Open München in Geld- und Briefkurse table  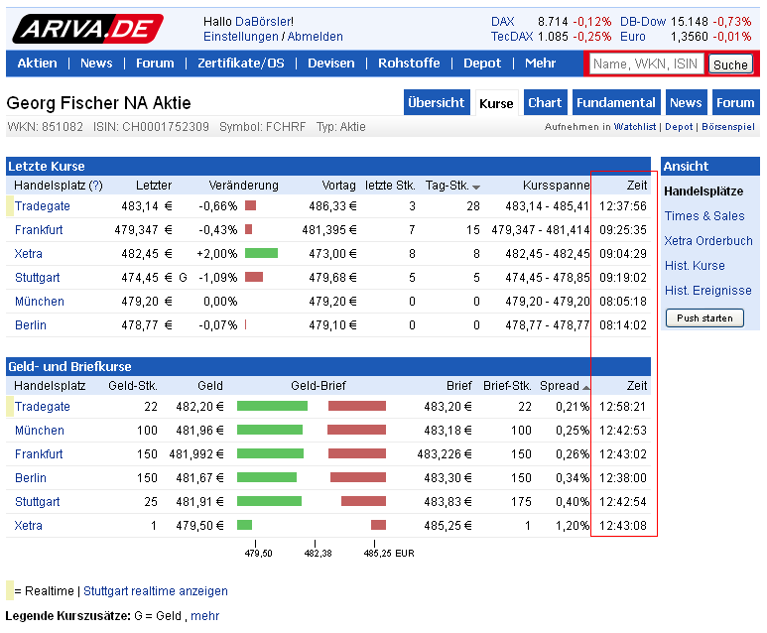coord(39,431)
